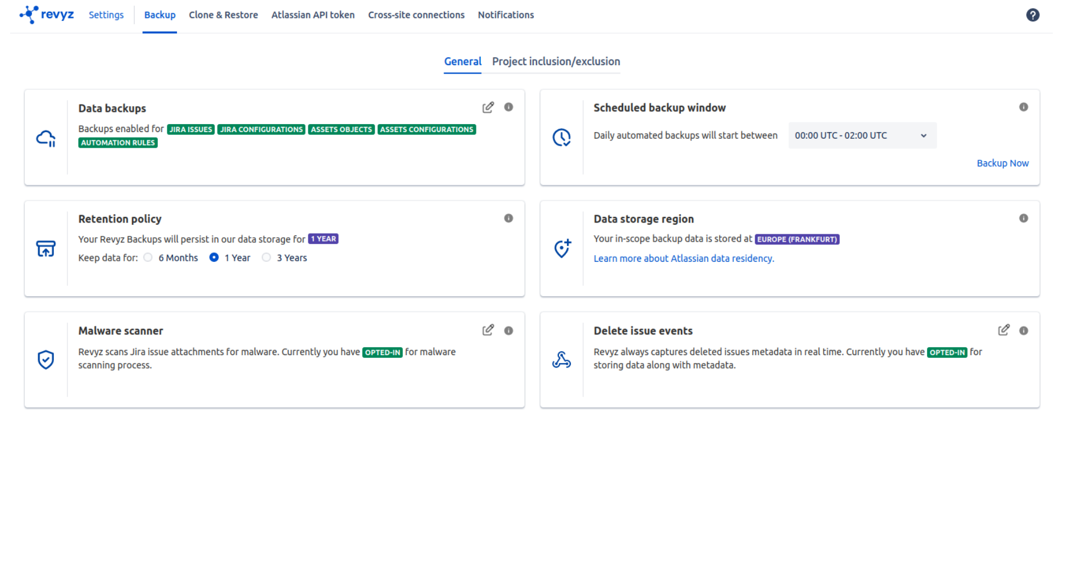Click OPTED-IN badge in Malware scanner
Screen dimensions: 1068x581
(383, 352)
